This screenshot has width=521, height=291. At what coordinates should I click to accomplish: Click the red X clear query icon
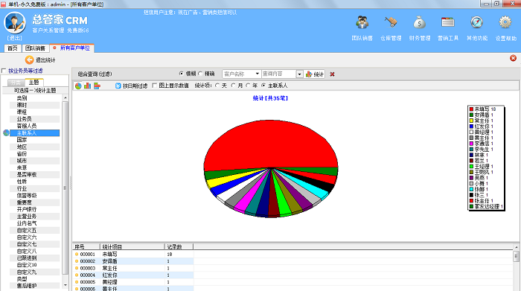point(332,74)
